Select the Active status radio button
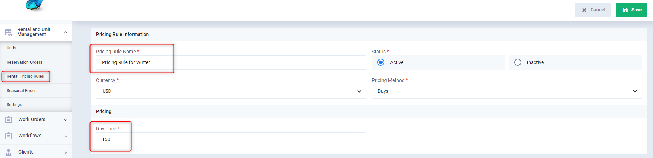This screenshot has height=158, width=653. 381,62
